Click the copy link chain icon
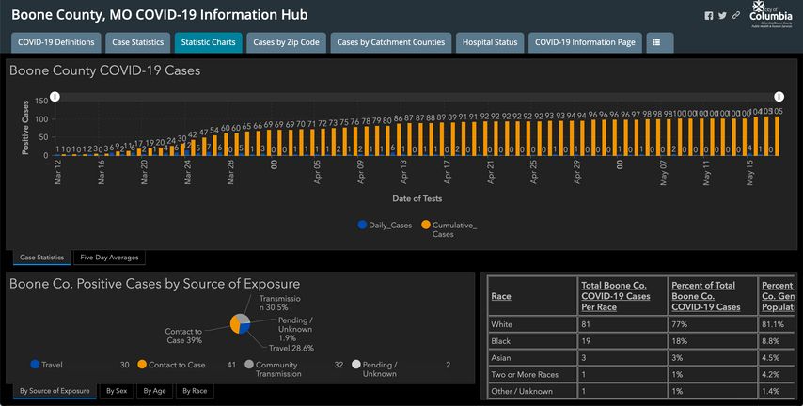This screenshot has height=406, width=803. click(x=736, y=16)
